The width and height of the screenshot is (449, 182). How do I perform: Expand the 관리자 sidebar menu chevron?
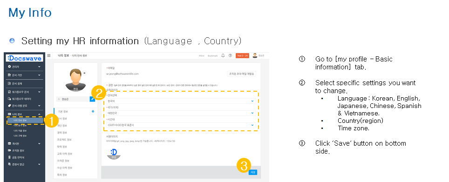coord(39,67)
